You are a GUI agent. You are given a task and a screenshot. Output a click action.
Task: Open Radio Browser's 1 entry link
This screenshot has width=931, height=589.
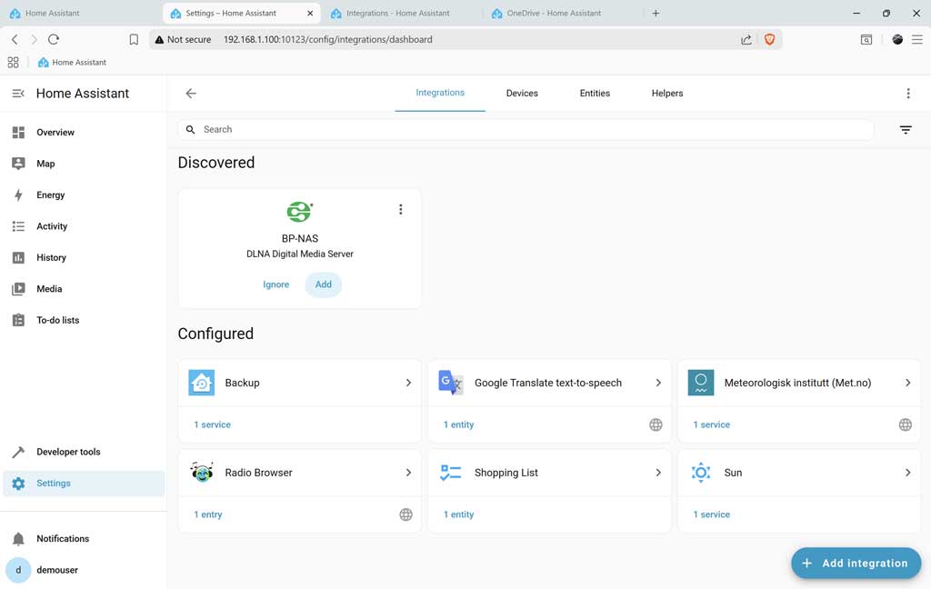208,514
